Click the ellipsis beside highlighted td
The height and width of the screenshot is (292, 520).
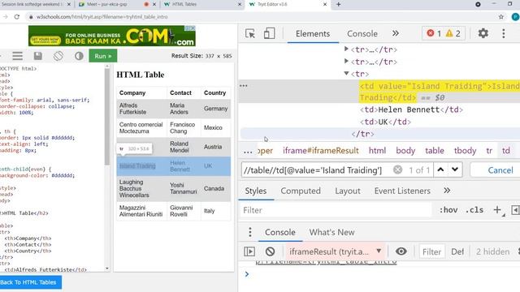point(244,86)
